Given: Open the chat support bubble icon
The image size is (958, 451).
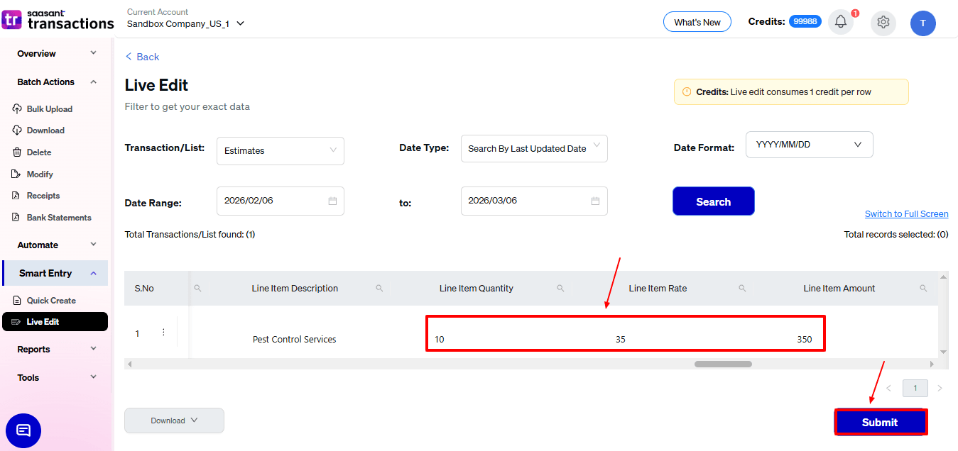Looking at the screenshot, I should click(23, 430).
